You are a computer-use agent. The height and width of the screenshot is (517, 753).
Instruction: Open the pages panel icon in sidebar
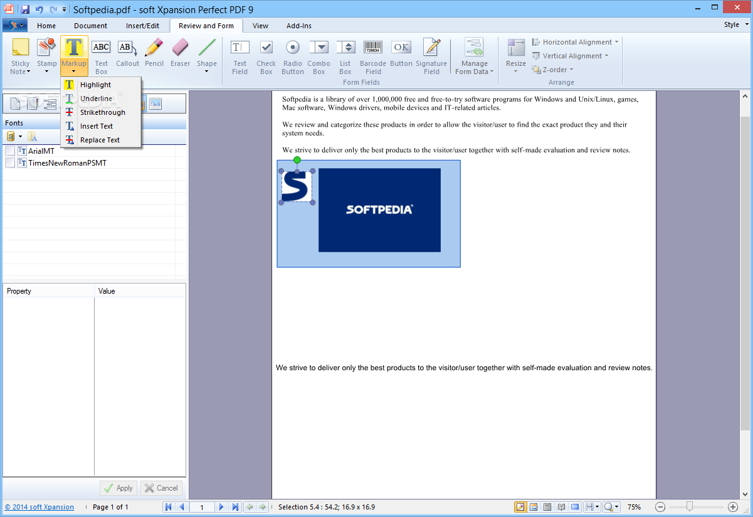pos(16,104)
